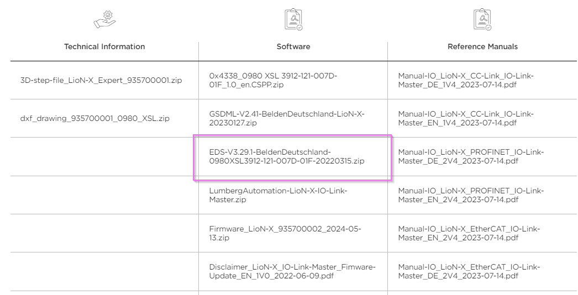Download Firmware_LioN-X_935700002_2024-05-13.zip
Viewport: 578px width, 295px height.
point(285,234)
